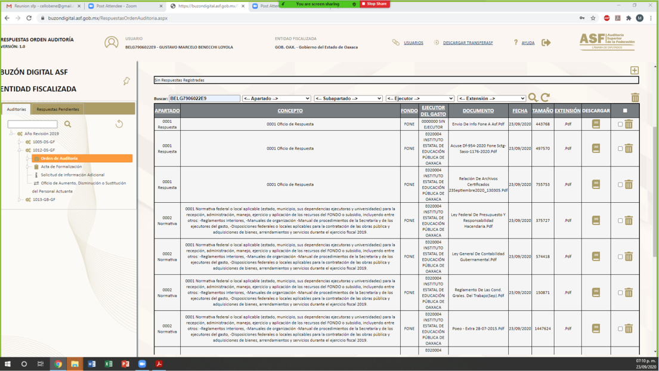The height and width of the screenshot is (371, 659).
Task: Click the sidebar reset circular arrow icon
Action: pos(119,124)
